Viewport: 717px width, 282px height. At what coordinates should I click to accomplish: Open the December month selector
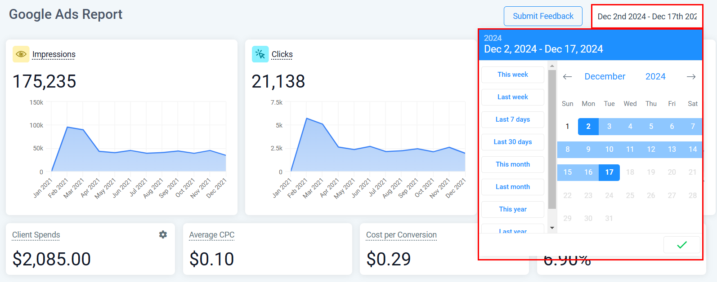point(605,77)
